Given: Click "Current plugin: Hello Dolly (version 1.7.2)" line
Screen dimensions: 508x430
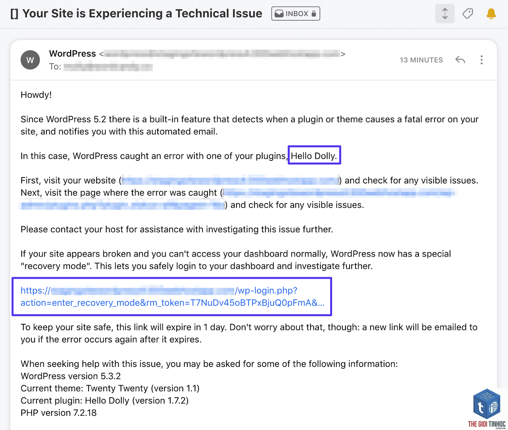Looking at the screenshot, I should 105,400.
